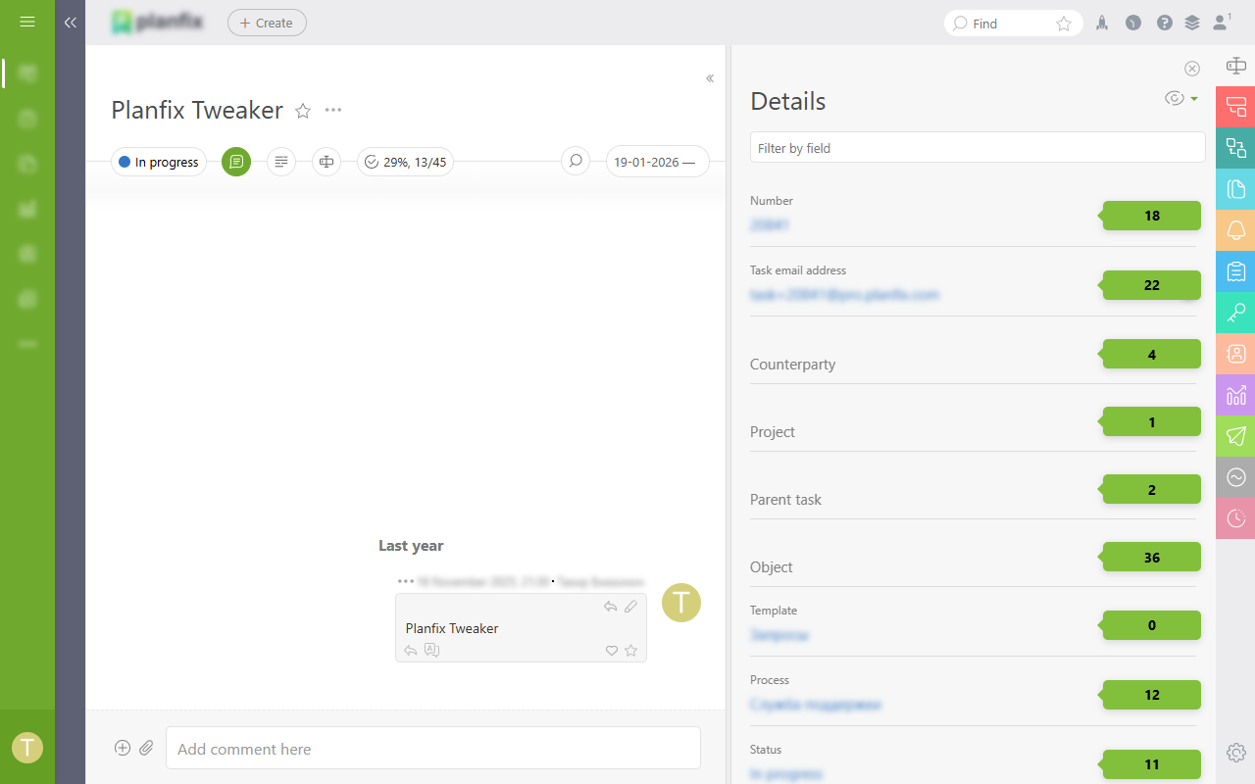Screen dimensions: 1255x784
Task: Click the star icon in Find box
Action: [1064, 24]
